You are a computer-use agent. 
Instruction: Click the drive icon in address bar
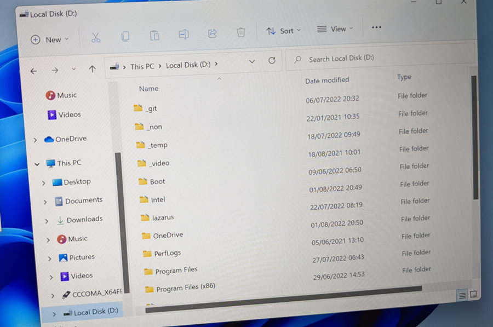point(114,67)
